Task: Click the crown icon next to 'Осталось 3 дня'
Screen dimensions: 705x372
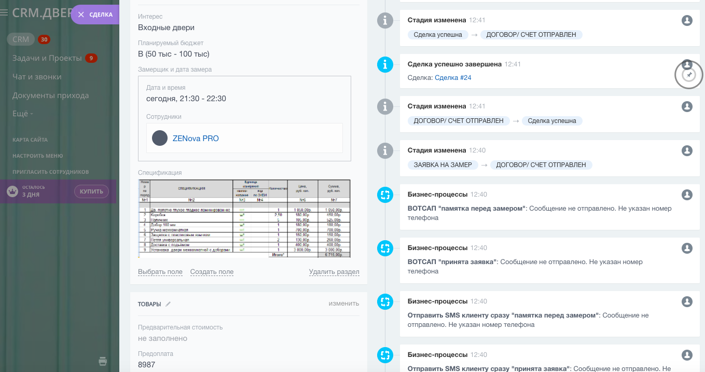Action: (12, 191)
